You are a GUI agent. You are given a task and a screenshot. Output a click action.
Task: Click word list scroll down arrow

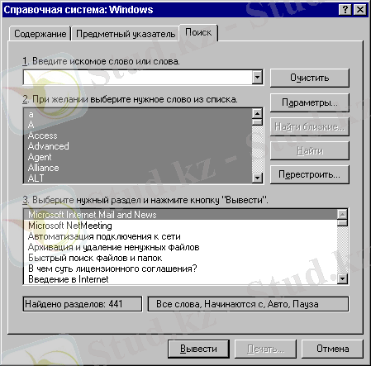[x=257, y=178]
